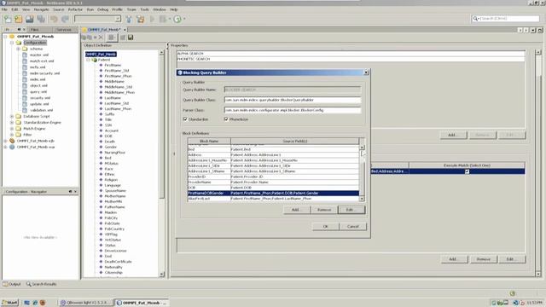Click the Configuration folder icon
The image size is (546, 307).
click(19, 43)
